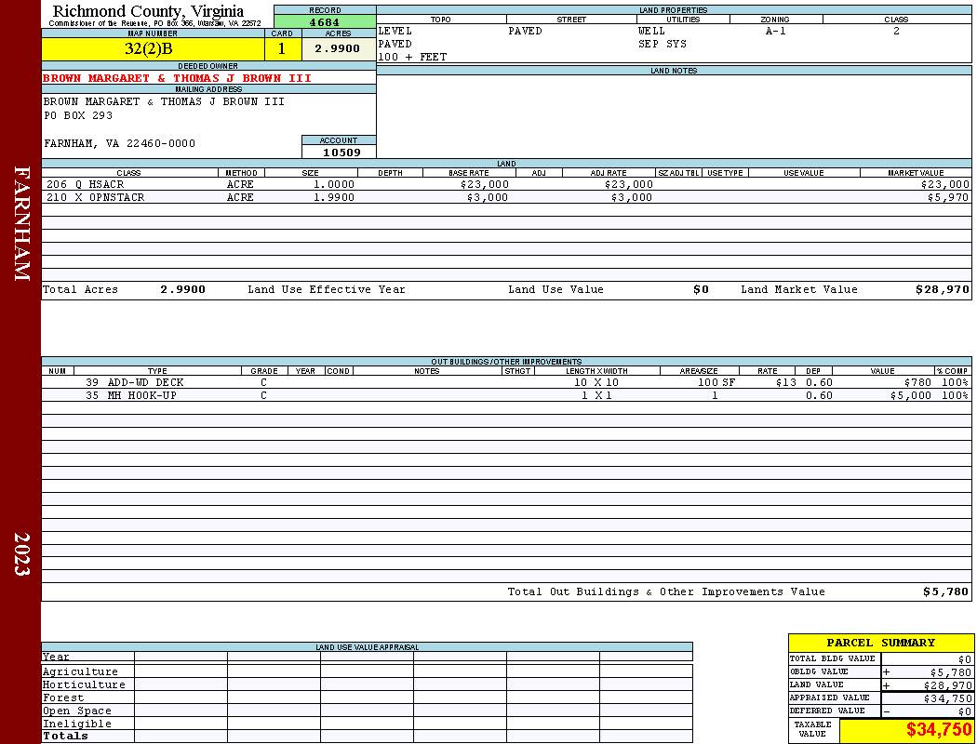Click the SEP SYS utilities value
This screenshot has height=744, width=977.
point(662,45)
